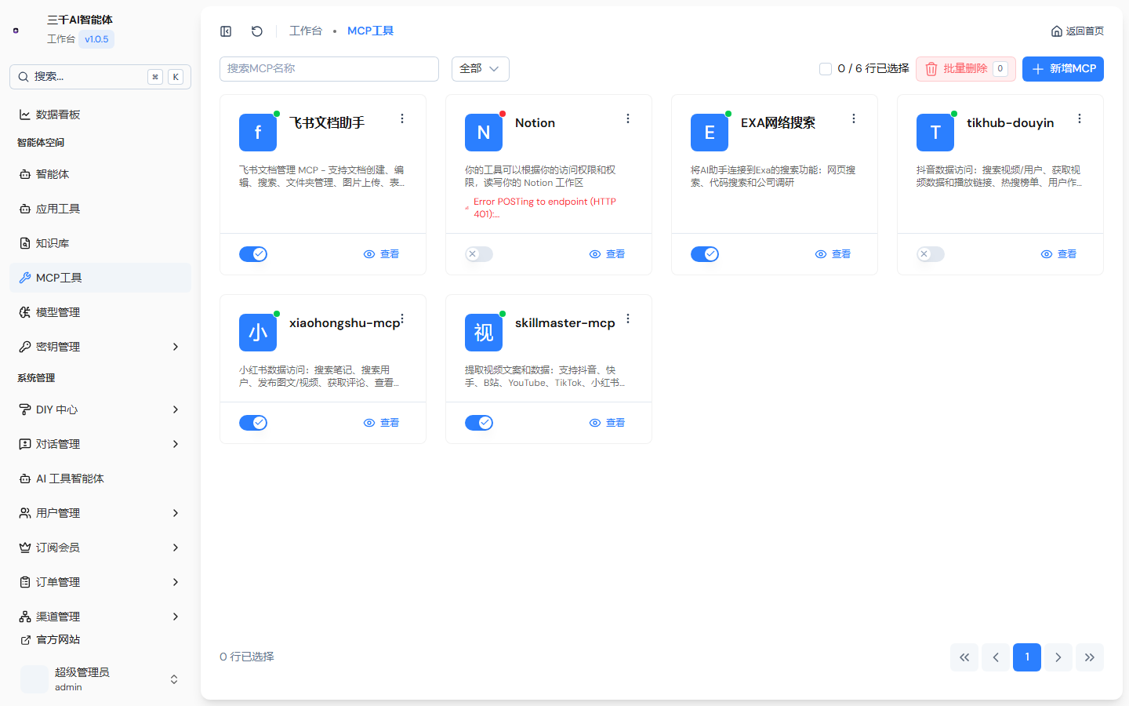Open the Notion card three-dot menu

click(628, 118)
